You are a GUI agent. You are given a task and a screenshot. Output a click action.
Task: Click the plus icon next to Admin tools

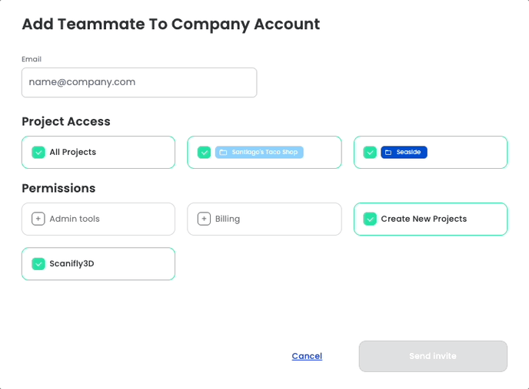pyautogui.click(x=38, y=219)
